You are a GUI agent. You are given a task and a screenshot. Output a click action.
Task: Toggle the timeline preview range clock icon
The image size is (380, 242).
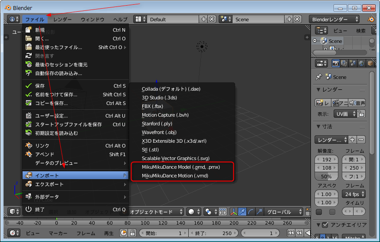point(124,233)
